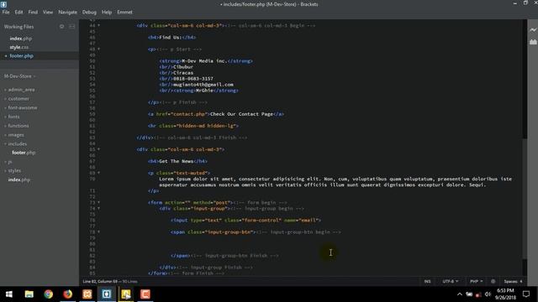The width and height of the screenshot is (538, 302).
Task: Expand the js folder
Action: tap(6, 162)
